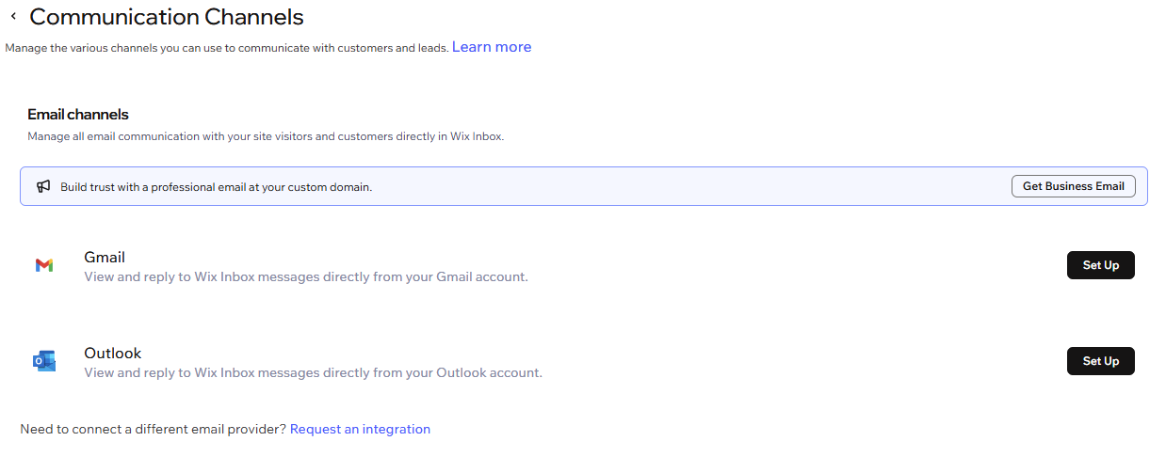Click the Communication Channels page title

pos(167,17)
